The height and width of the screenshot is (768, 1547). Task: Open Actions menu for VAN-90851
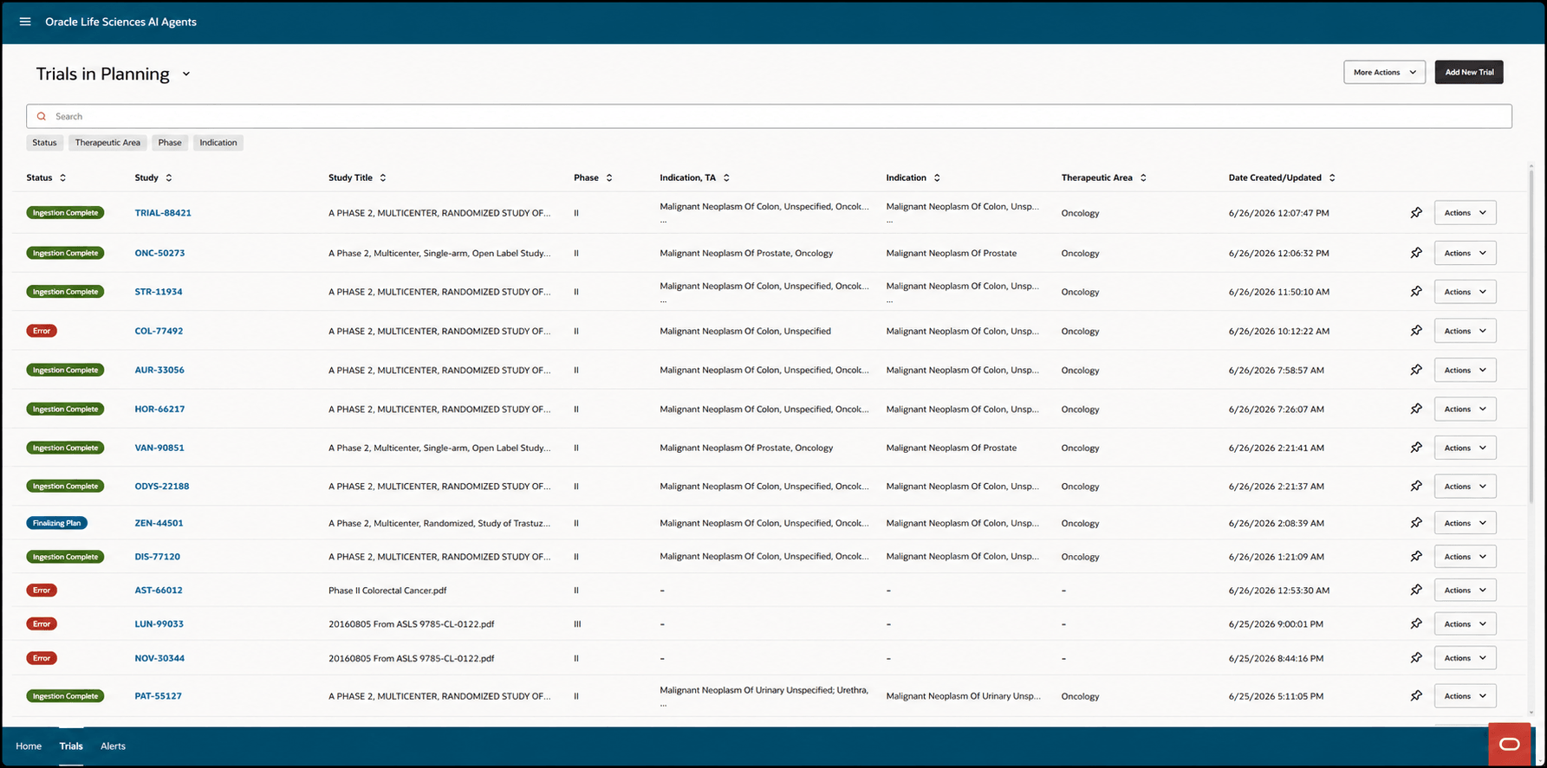point(1465,448)
